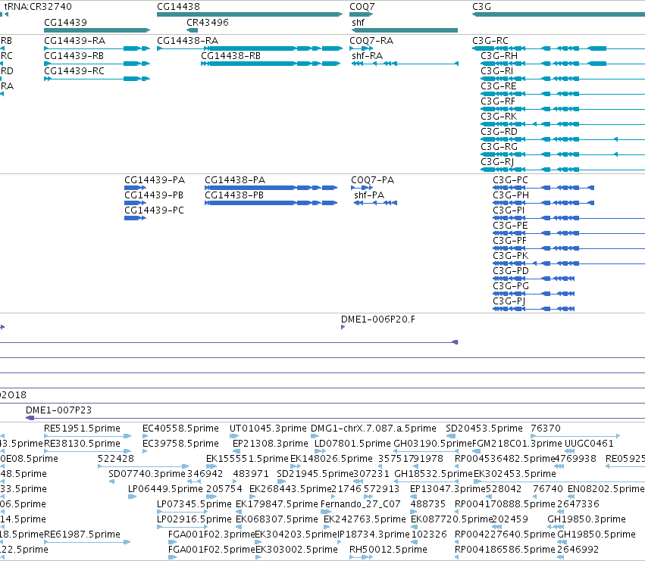Select transcript label C3G-RF
The image size is (645, 561).
(x=498, y=101)
